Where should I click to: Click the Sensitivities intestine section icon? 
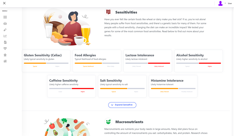coord(108,12)
